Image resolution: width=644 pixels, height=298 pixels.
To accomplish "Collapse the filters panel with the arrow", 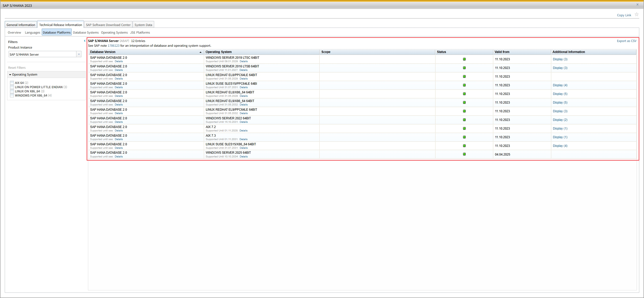I will (x=85, y=41).
